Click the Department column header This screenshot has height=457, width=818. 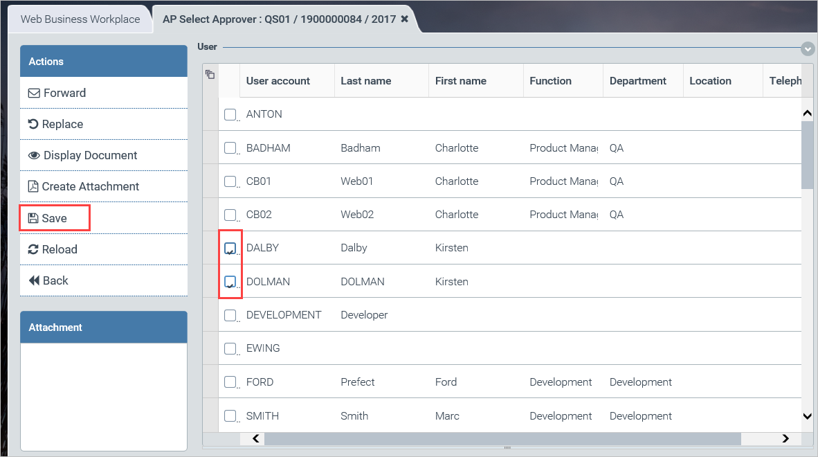(637, 81)
